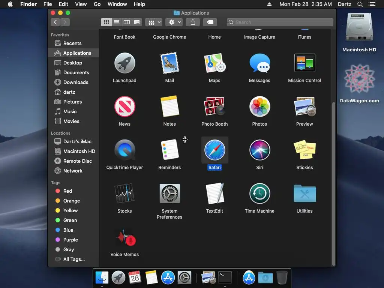Switch to list view in toolbar
Viewport: 384px width, 288px height.
click(117, 22)
